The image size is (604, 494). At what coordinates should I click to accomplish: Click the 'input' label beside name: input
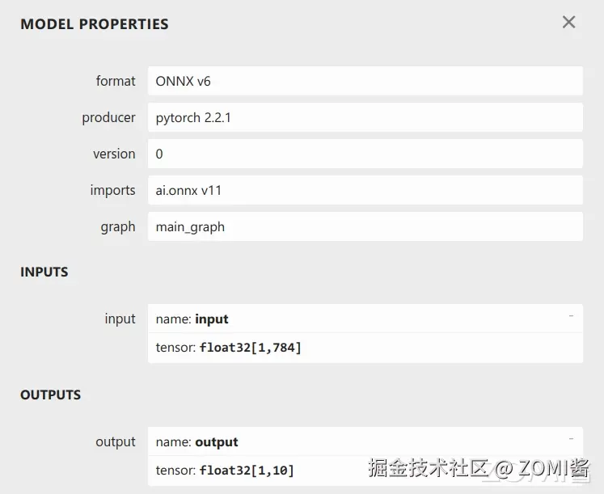pos(120,319)
